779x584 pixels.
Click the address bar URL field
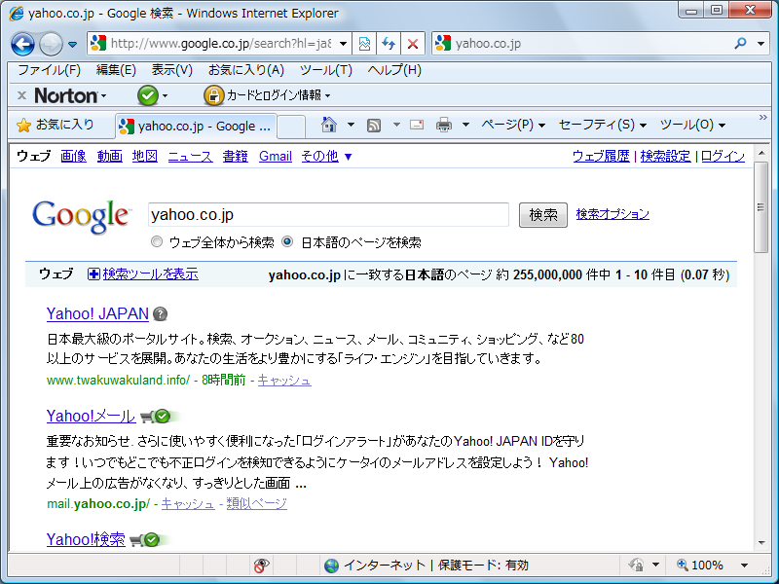[221, 44]
